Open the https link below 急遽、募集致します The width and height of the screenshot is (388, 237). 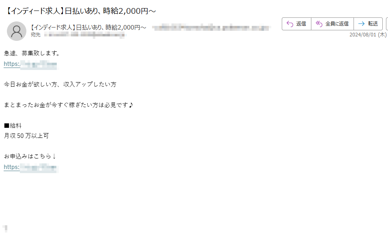click(x=30, y=64)
